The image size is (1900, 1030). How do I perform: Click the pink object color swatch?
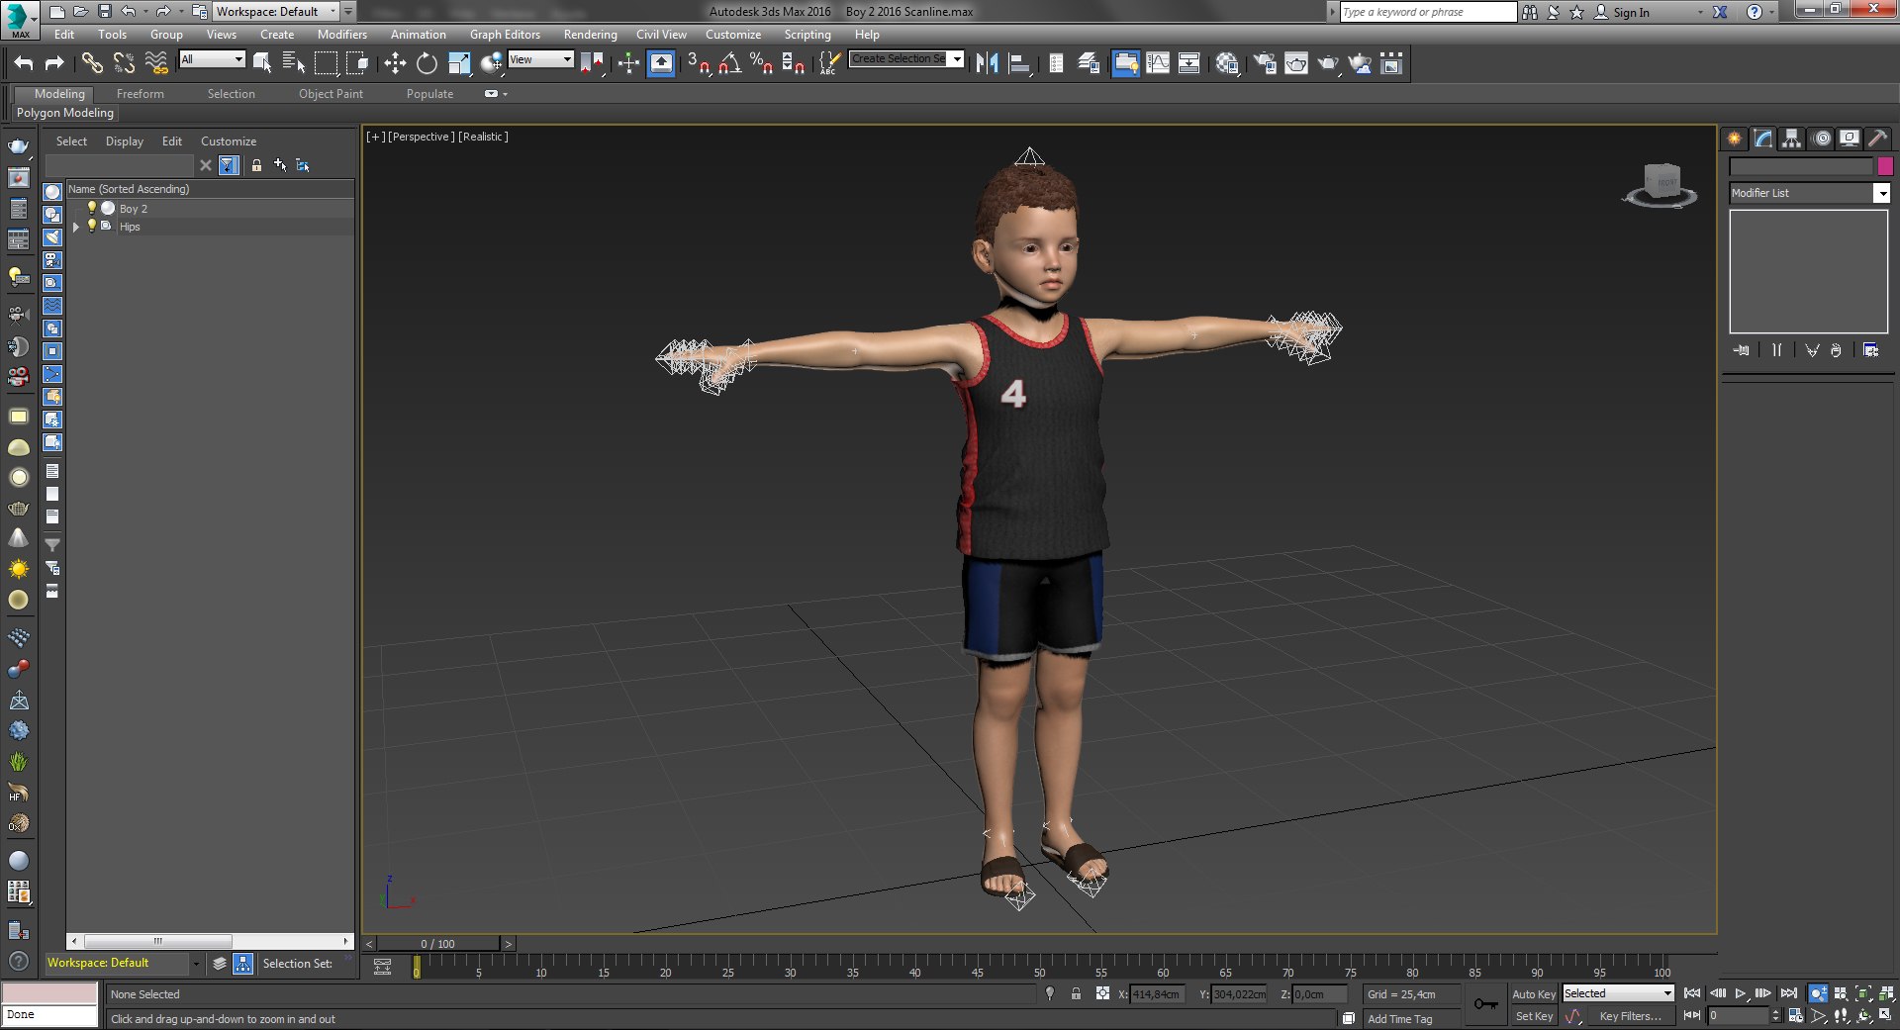[1885, 166]
